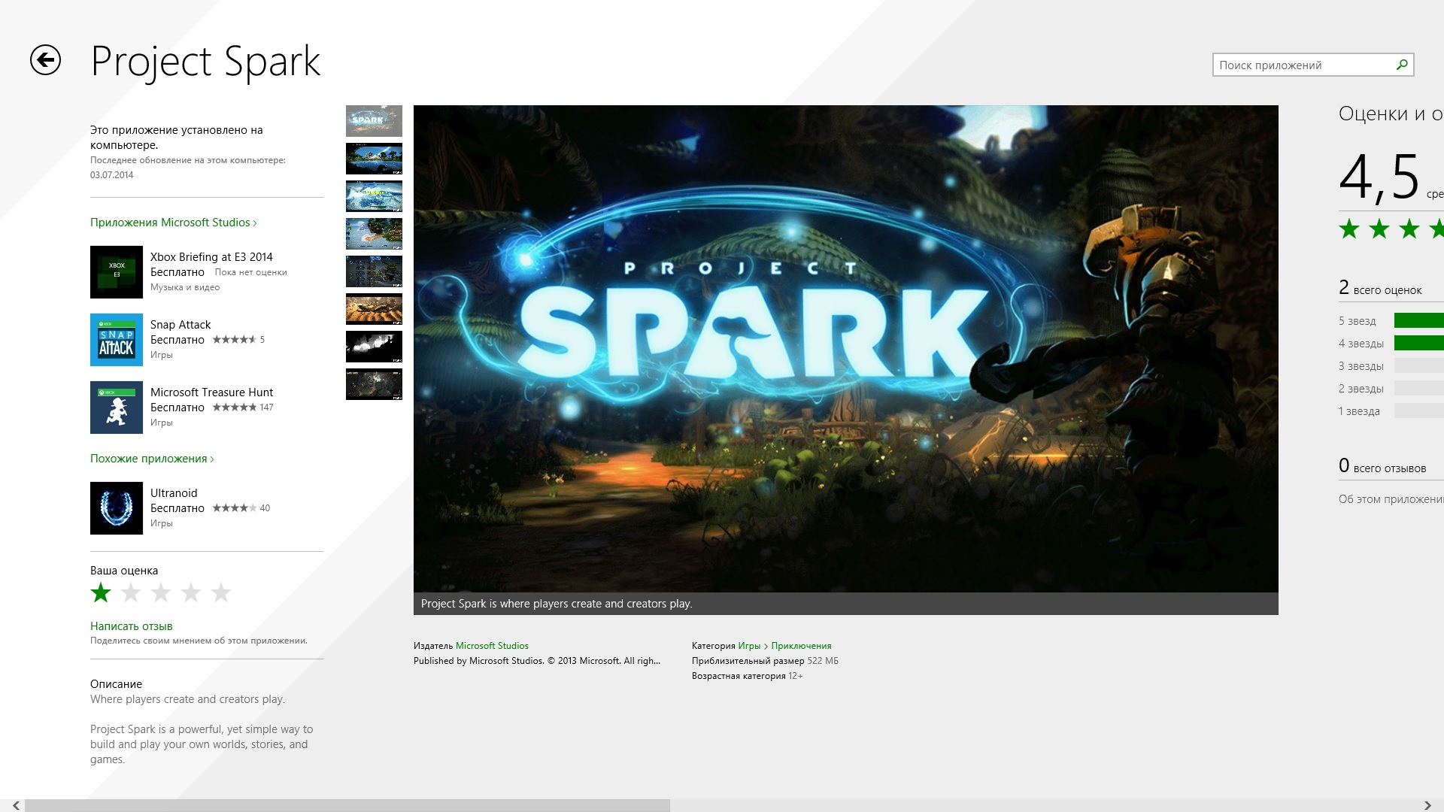Click the 522 МБ size value
Image resolution: width=1444 pixels, height=812 pixels.
tap(823, 661)
